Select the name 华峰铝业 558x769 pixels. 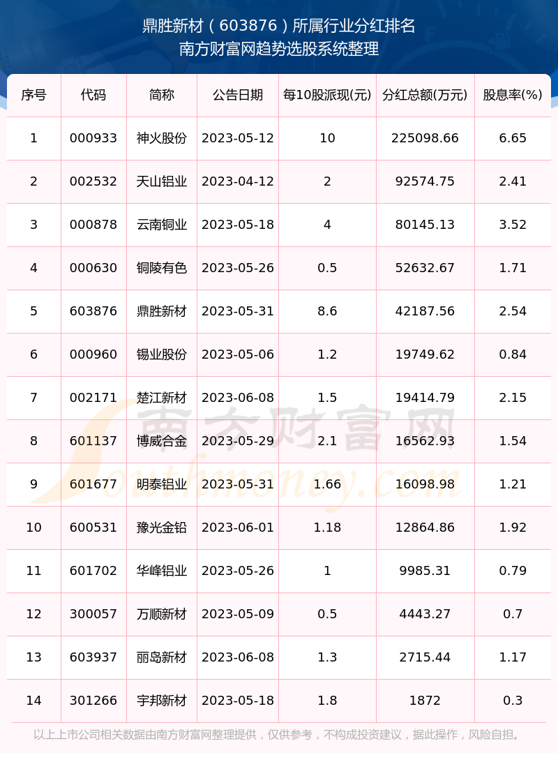162,571
